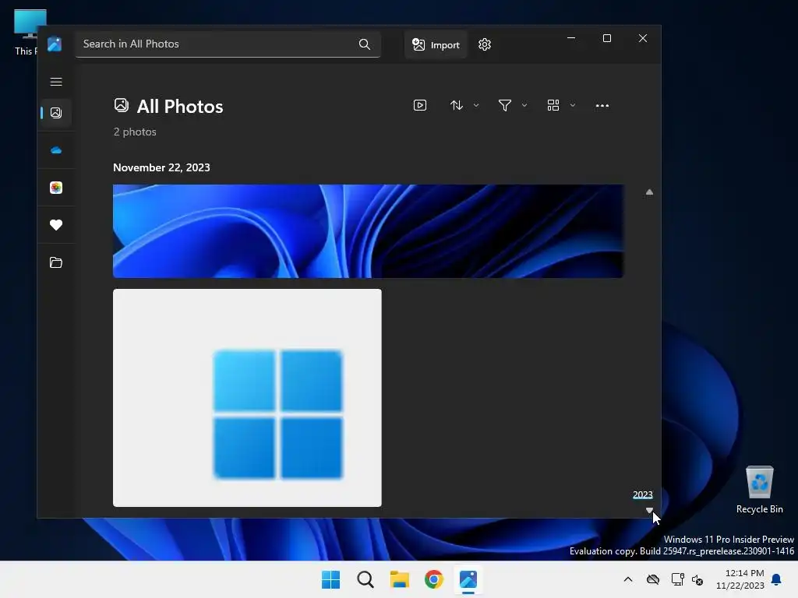
Task: Focus the Search in All Photos field
Action: [x=228, y=44]
